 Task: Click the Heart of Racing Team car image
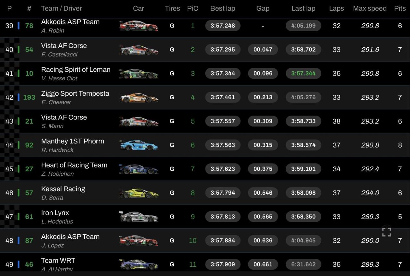pyautogui.click(x=139, y=169)
